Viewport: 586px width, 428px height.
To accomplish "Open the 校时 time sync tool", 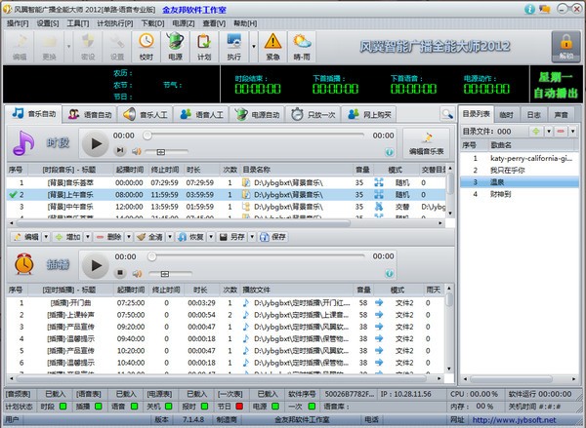I will point(146,47).
